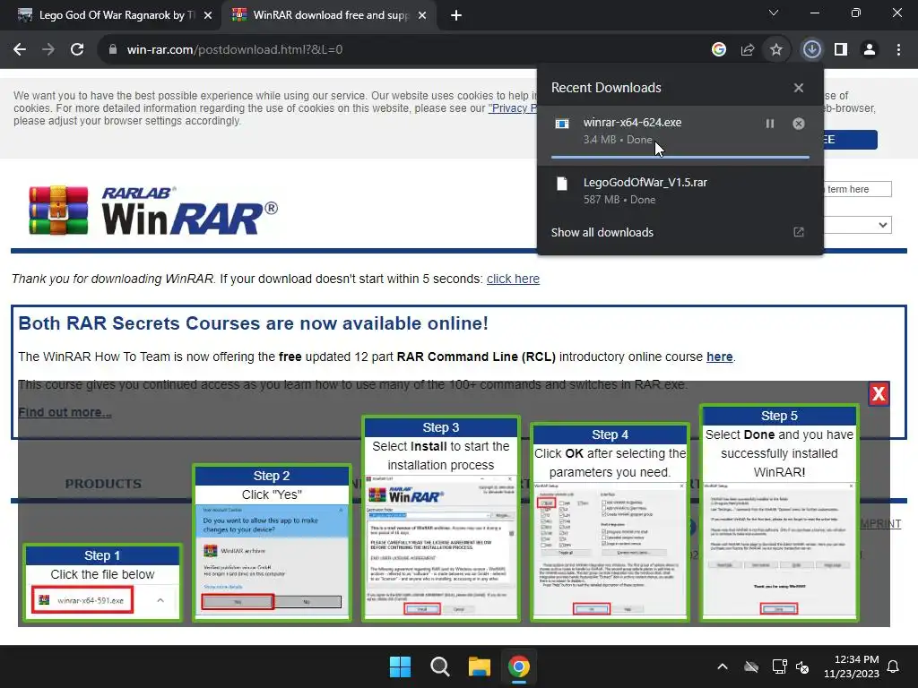Click the Step 3 Install thumbnail
The width and height of the screenshot is (918, 688).
[441, 518]
